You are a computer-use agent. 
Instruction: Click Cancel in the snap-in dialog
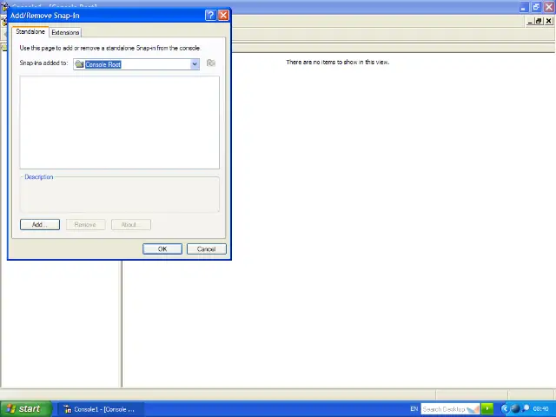pos(206,249)
